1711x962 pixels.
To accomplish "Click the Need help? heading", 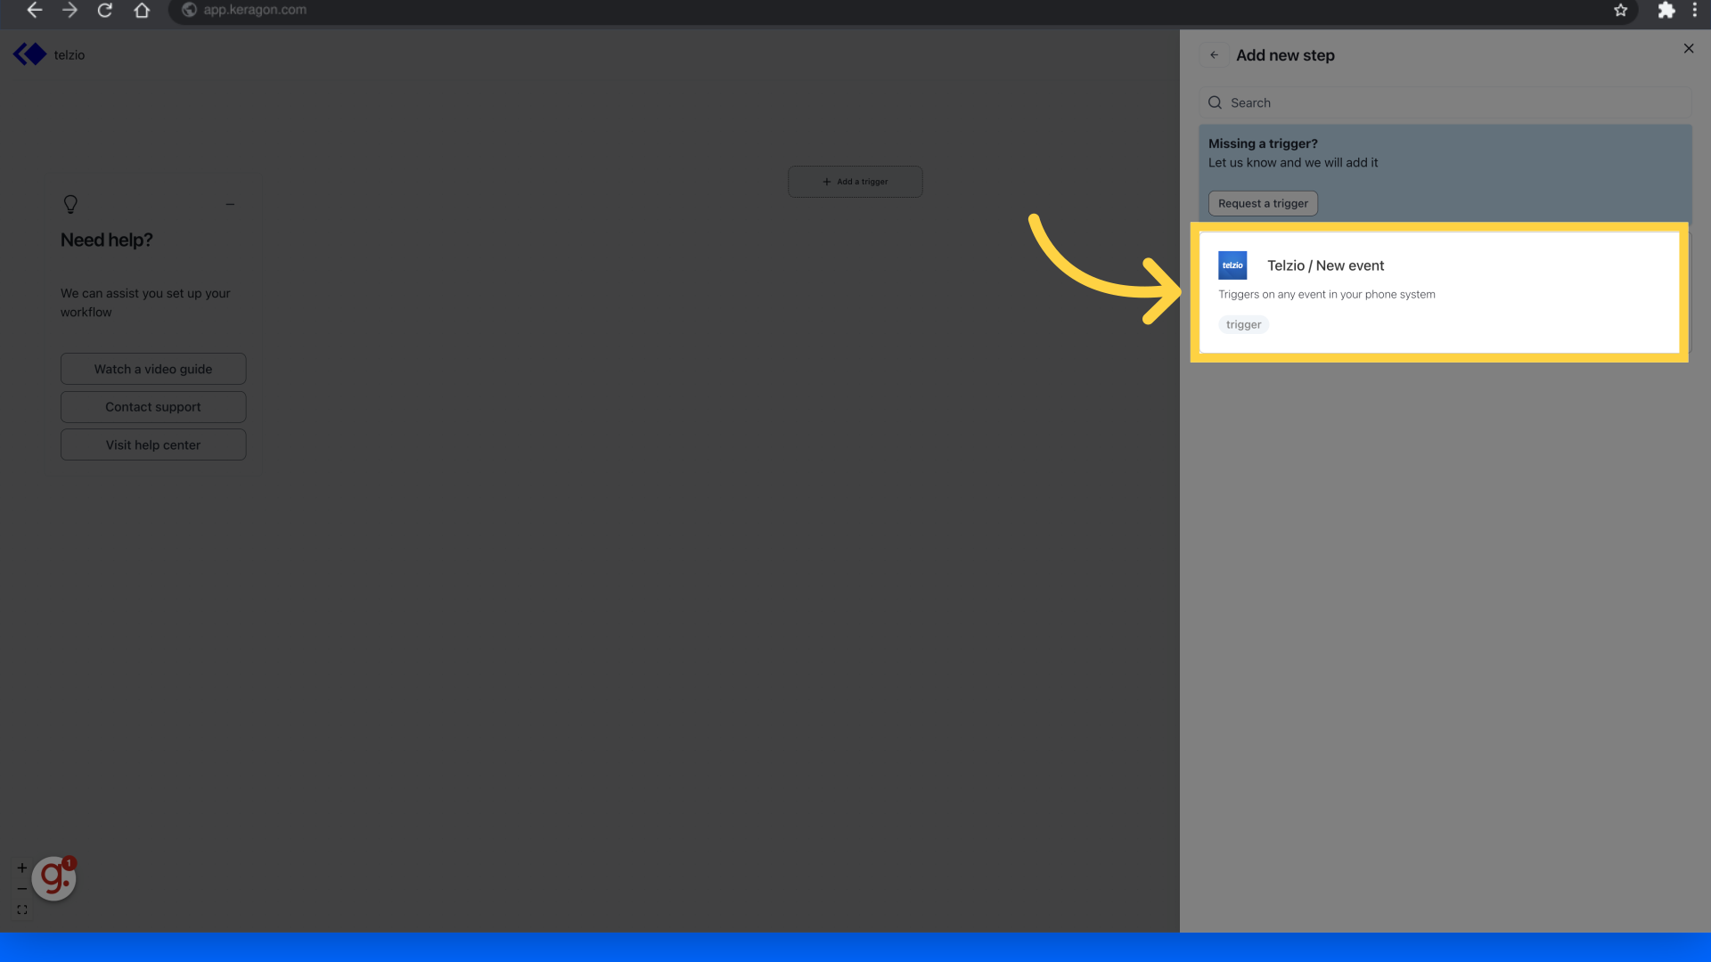I will [x=107, y=240].
